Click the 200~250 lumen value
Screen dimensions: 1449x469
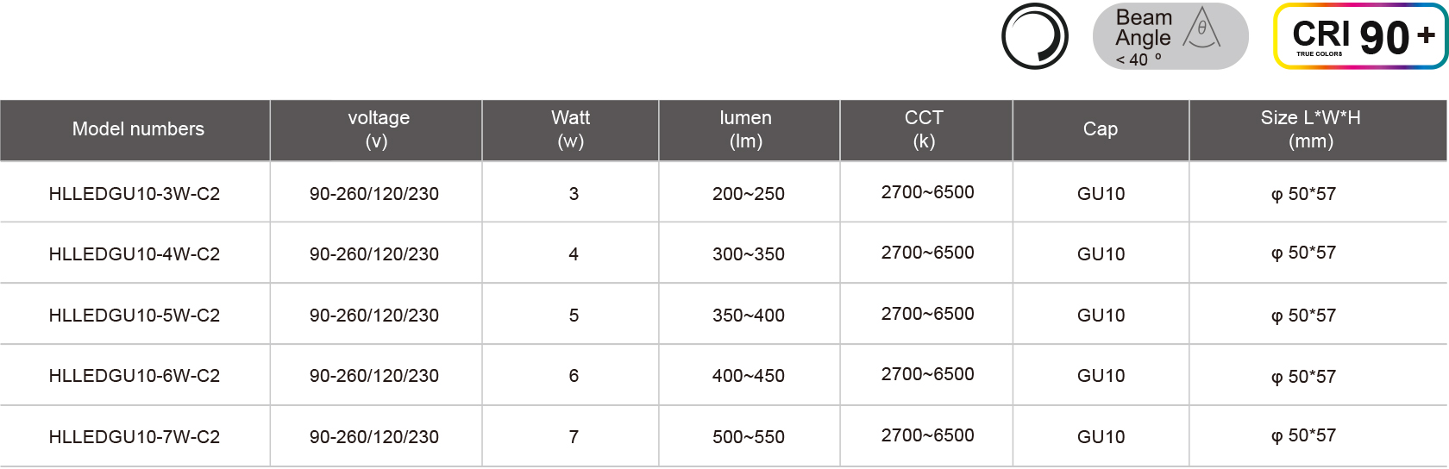[749, 194]
